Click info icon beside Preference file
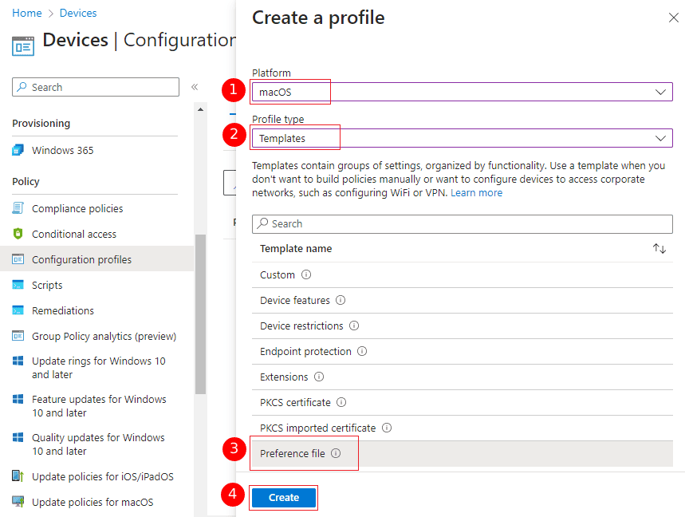Image resolution: width=685 pixels, height=517 pixels. tap(336, 453)
